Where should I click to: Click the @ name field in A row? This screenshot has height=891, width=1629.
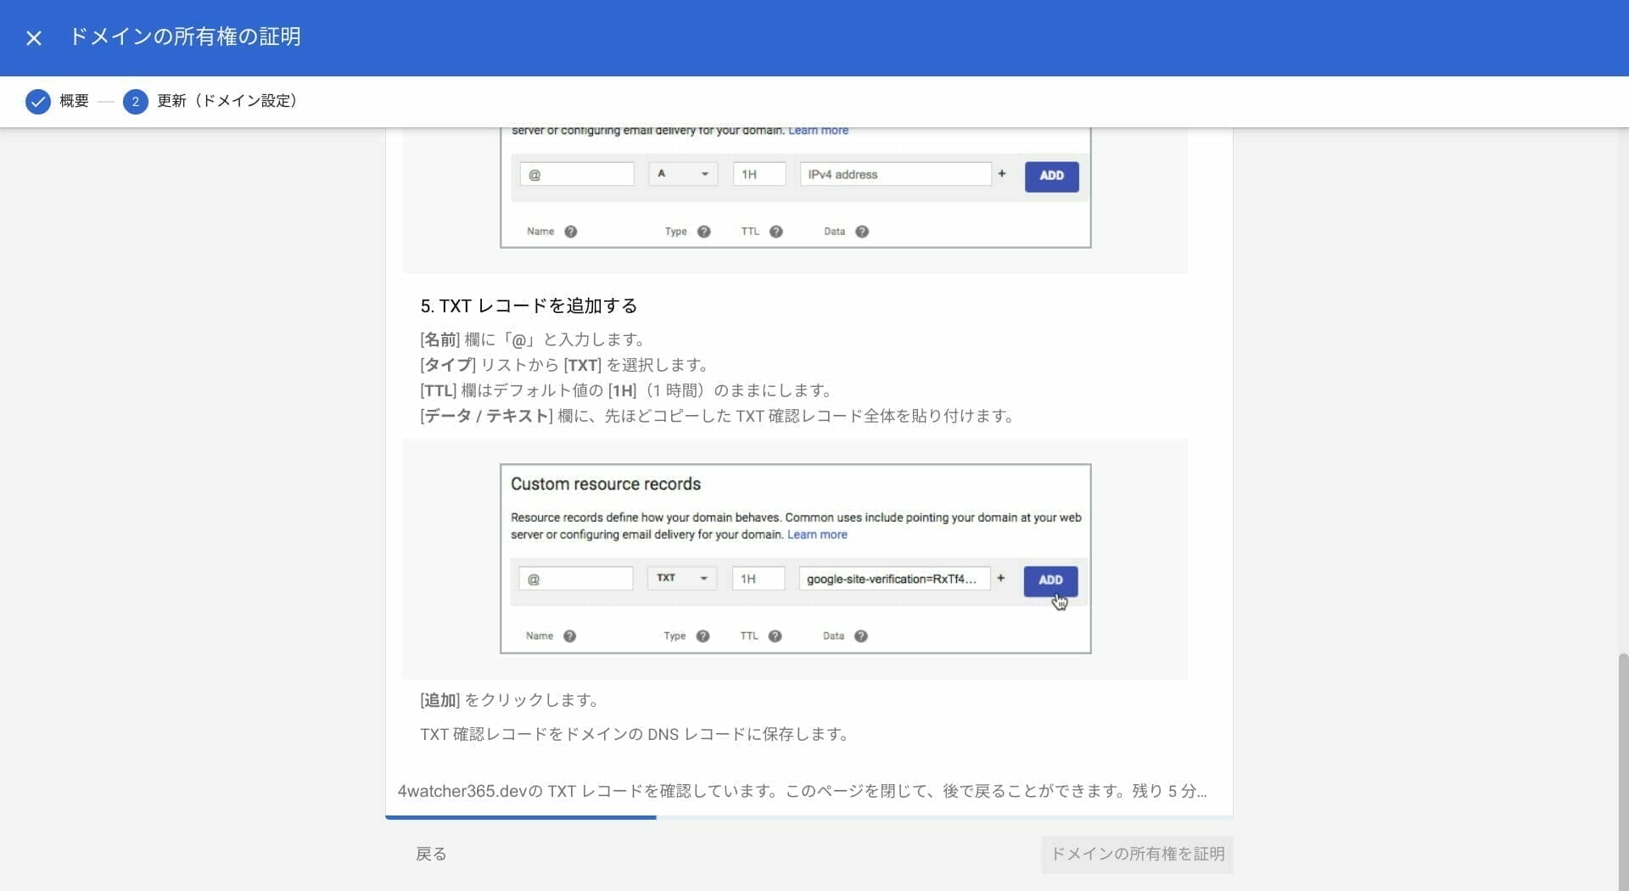tap(577, 174)
